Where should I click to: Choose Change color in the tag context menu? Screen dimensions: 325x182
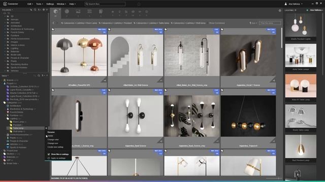pyautogui.click(x=53, y=140)
